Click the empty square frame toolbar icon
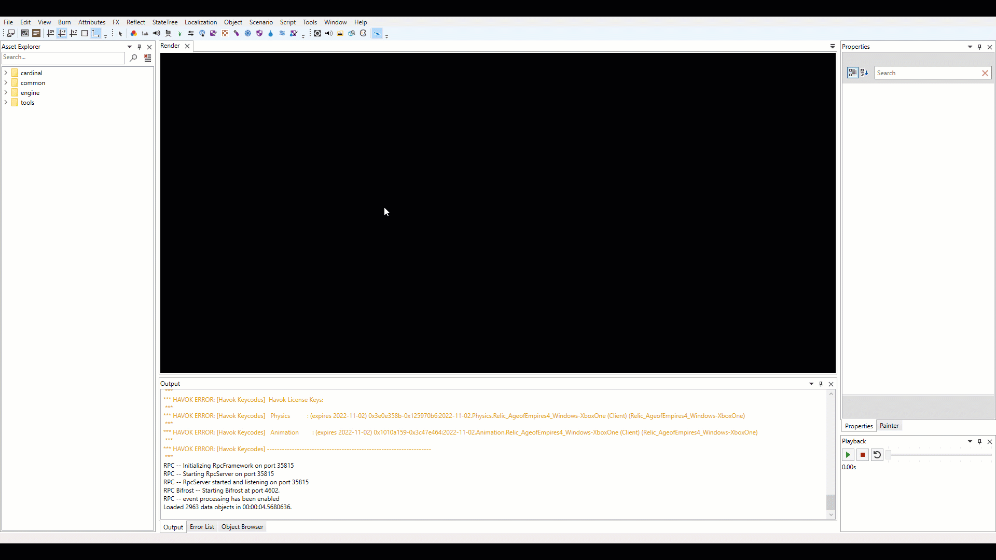The image size is (996, 560). coord(85,33)
